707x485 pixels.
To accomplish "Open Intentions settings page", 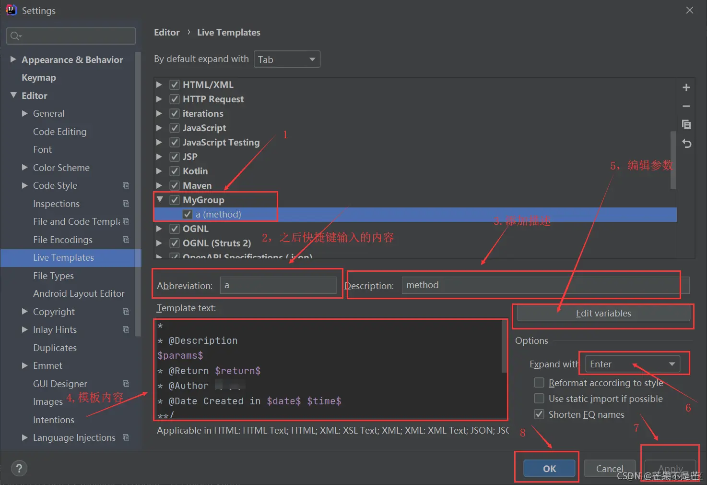I will 54,420.
